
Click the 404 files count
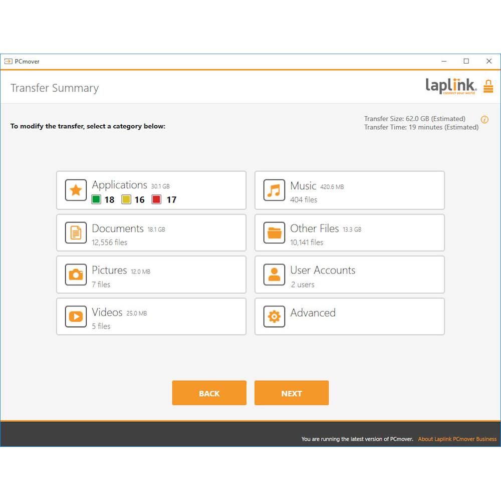[x=304, y=200]
